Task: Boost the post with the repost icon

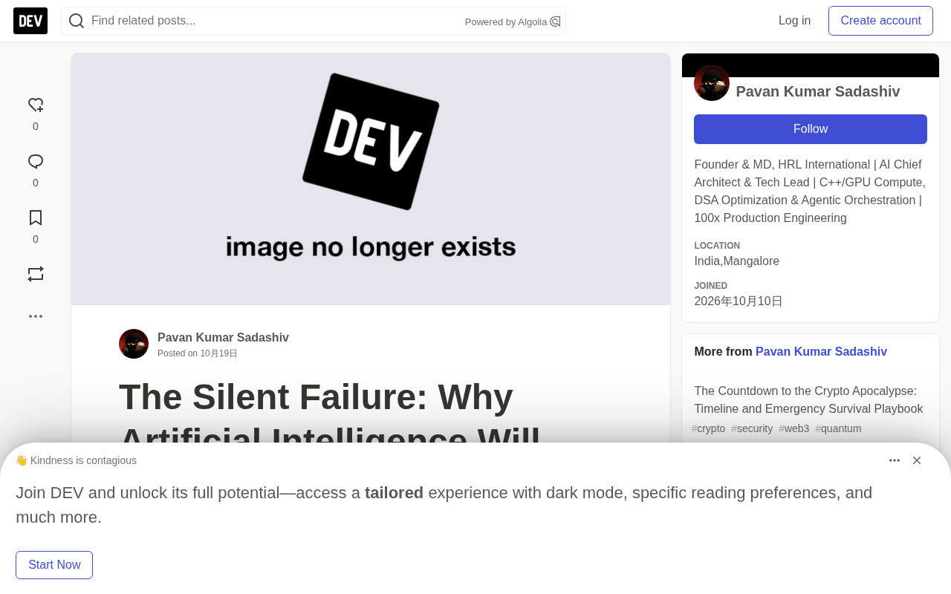Action: 36,274
